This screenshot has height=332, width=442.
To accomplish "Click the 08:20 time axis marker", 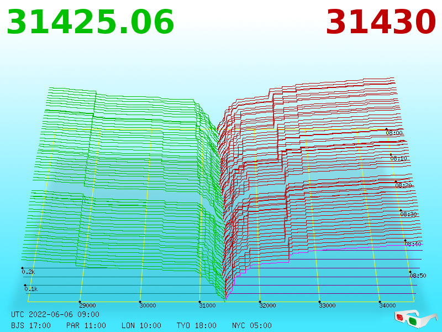I will pos(404,185).
